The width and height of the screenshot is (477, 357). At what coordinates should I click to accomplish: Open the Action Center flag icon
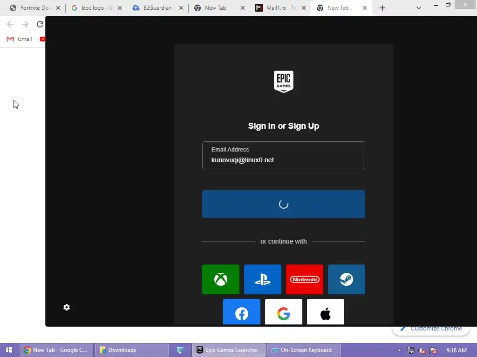coord(433,350)
